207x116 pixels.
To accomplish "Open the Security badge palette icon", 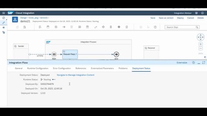I will click(x=111, y=27).
